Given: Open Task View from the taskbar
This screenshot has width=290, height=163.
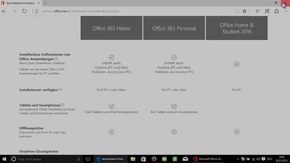Looking at the screenshot, I should coord(88,159).
